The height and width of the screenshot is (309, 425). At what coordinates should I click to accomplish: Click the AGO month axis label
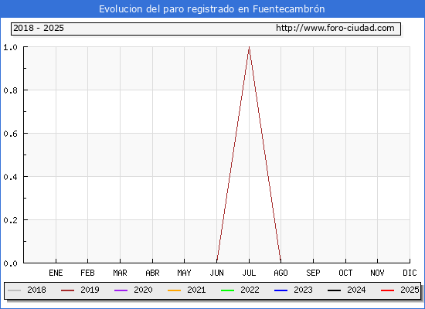click(280, 273)
